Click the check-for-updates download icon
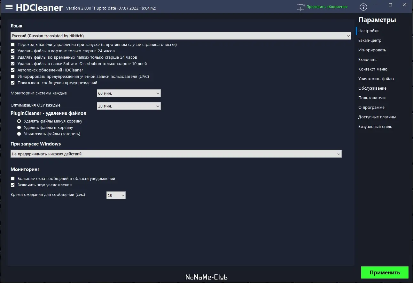Viewport: 413px width, 283px height. click(x=300, y=7)
